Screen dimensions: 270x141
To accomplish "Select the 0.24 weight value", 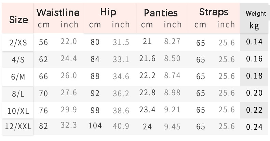I will coord(254,127).
